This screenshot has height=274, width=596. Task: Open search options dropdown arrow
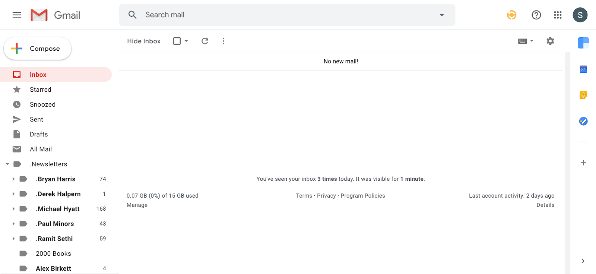tap(442, 15)
